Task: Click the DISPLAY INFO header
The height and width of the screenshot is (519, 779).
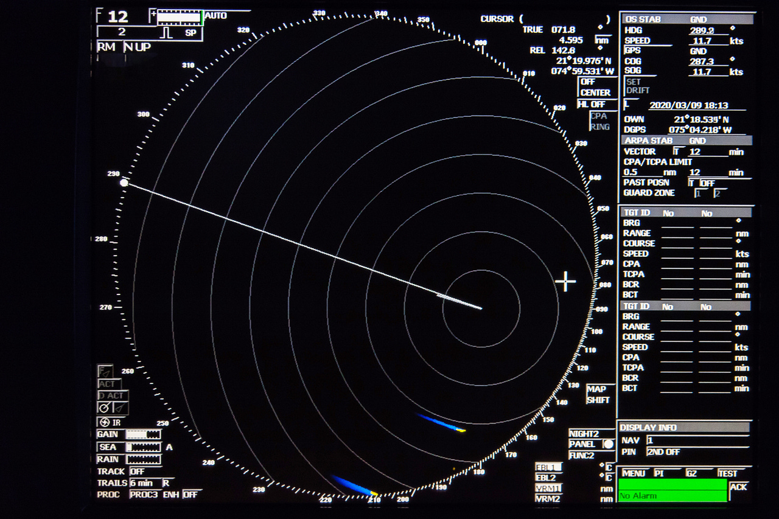Action: pyautogui.click(x=684, y=428)
